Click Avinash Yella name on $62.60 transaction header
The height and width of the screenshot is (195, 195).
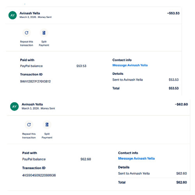[x=32, y=105]
